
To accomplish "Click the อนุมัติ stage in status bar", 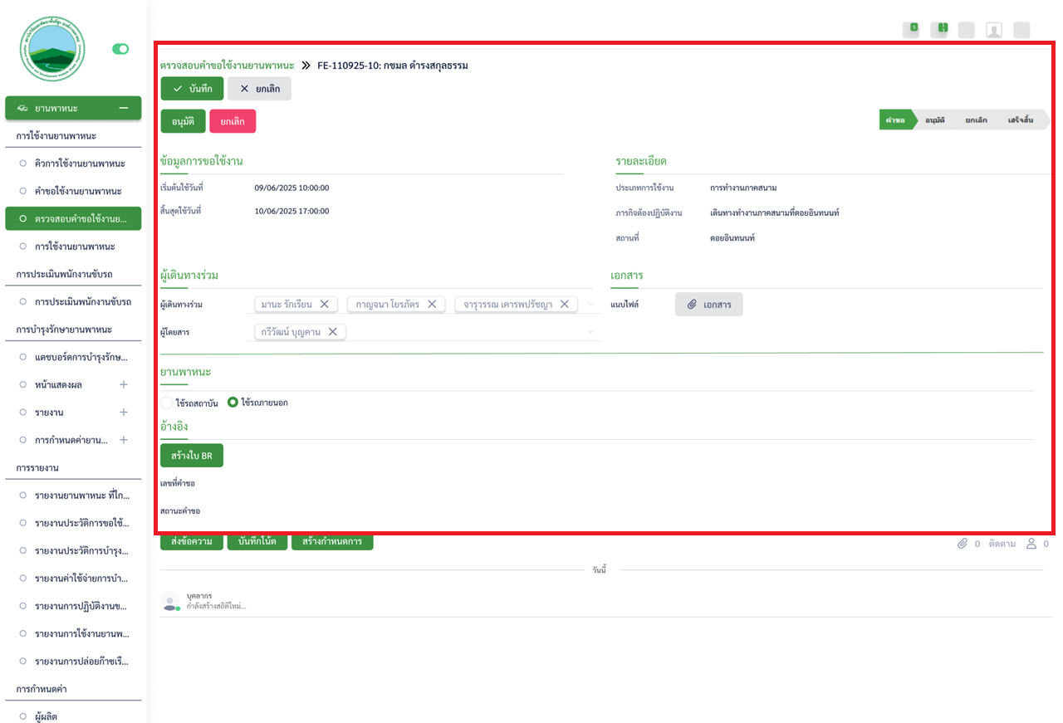I will pyautogui.click(x=934, y=120).
